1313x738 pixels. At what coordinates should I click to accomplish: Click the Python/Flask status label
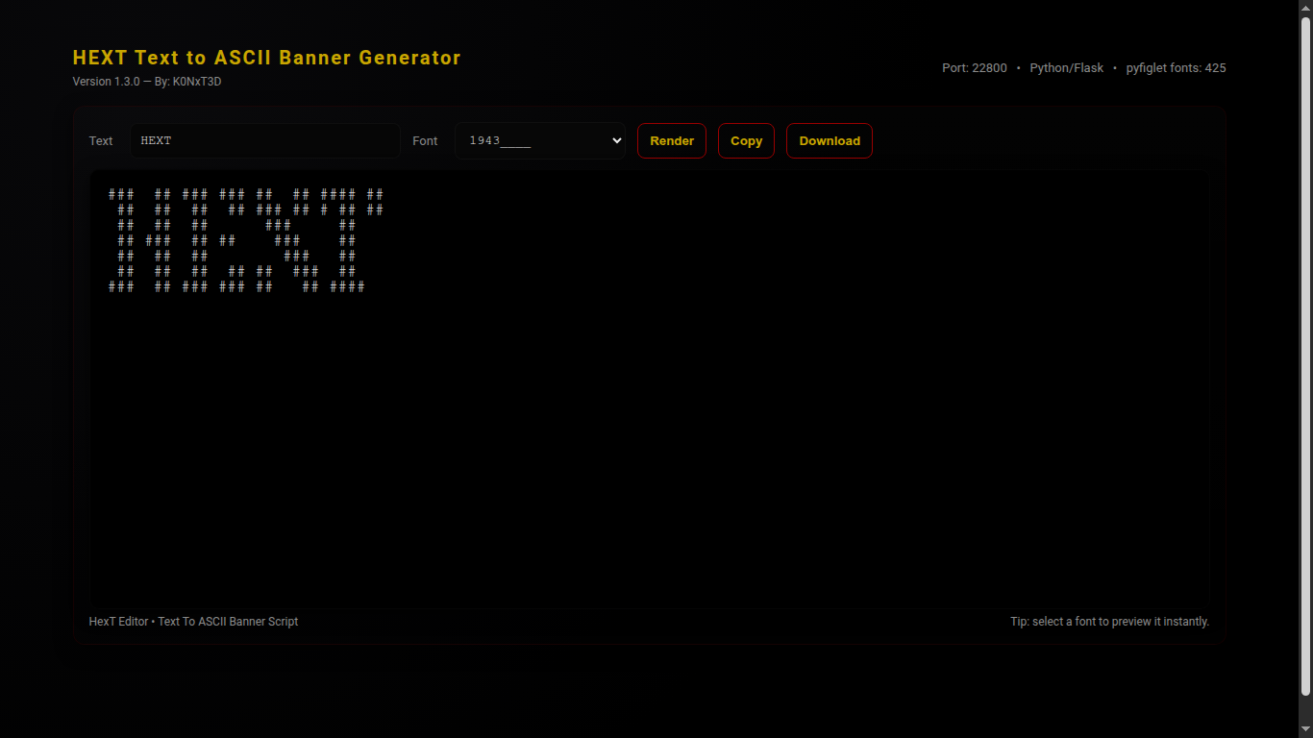point(1067,68)
